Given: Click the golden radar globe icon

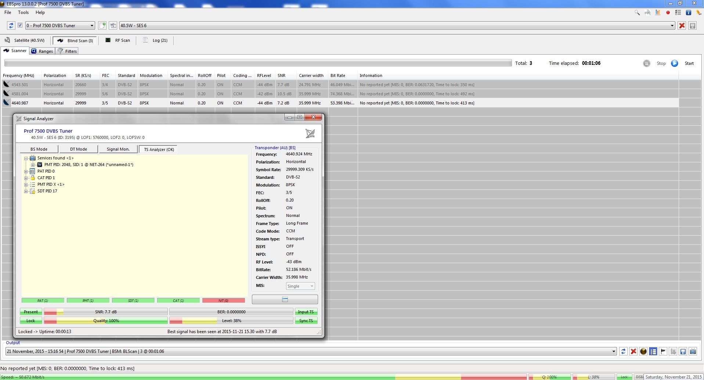Looking at the screenshot, I should [x=643, y=351].
